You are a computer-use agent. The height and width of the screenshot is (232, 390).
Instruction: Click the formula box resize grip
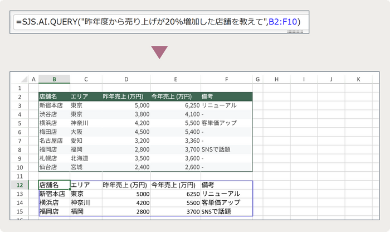(294, 32)
